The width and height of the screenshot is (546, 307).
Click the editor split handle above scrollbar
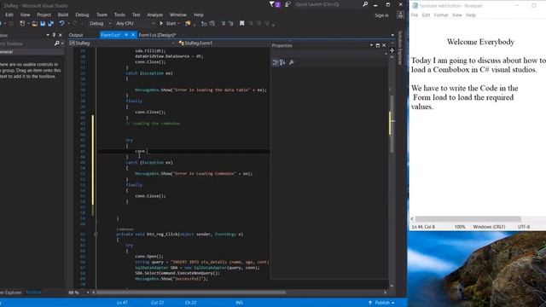pyautogui.click(x=392, y=51)
